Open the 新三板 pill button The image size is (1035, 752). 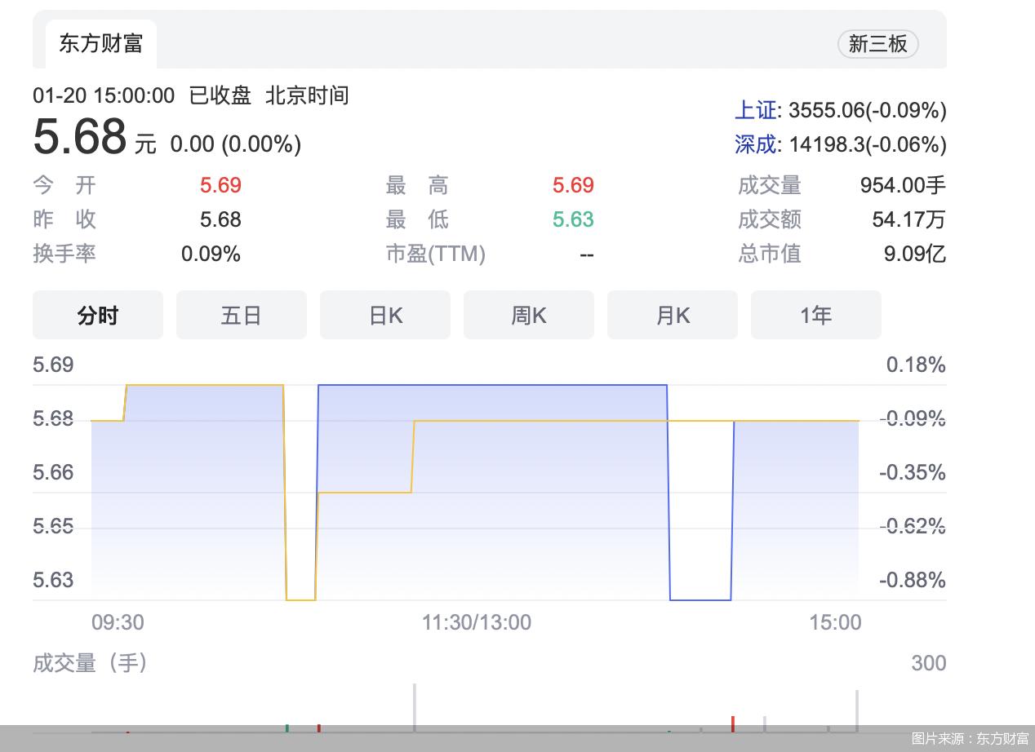click(x=877, y=43)
